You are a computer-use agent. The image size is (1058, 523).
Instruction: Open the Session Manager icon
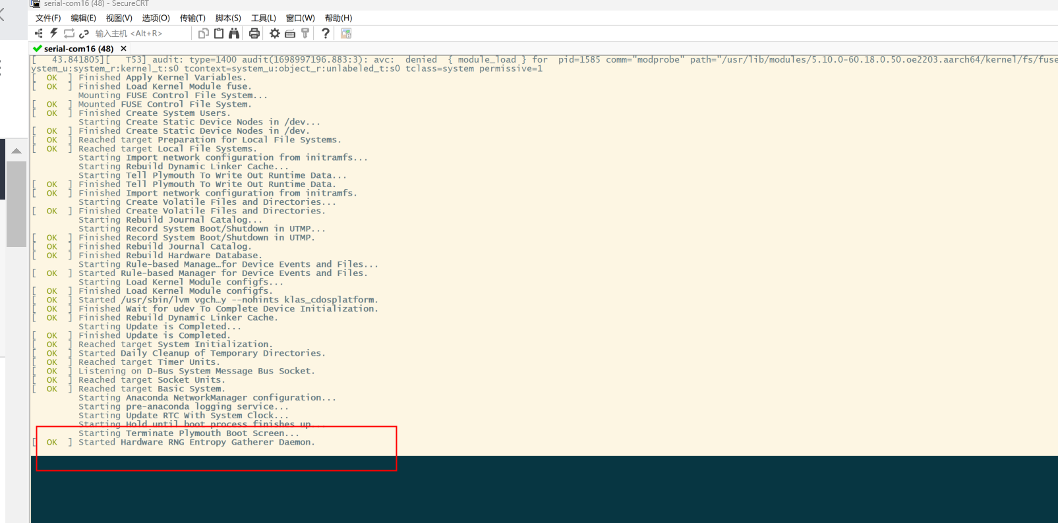pos(38,34)
